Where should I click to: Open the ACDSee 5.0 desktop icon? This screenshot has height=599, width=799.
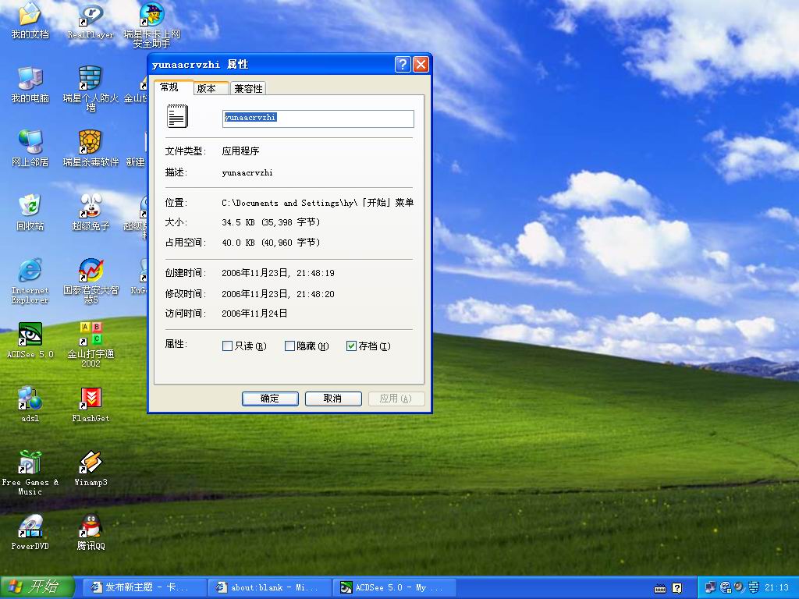coord(30,335)
